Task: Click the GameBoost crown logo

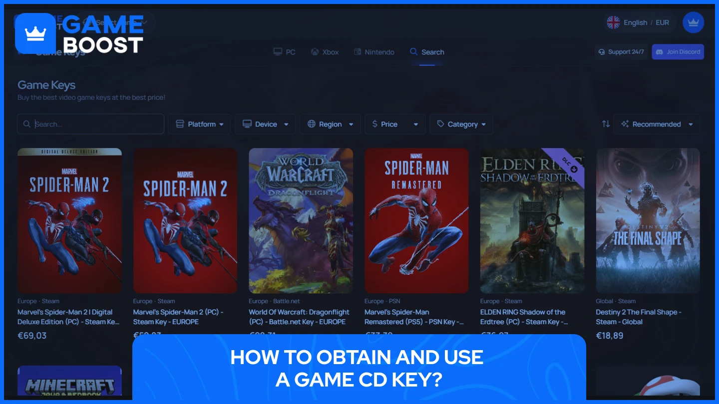Action: [x=35, y=33]
